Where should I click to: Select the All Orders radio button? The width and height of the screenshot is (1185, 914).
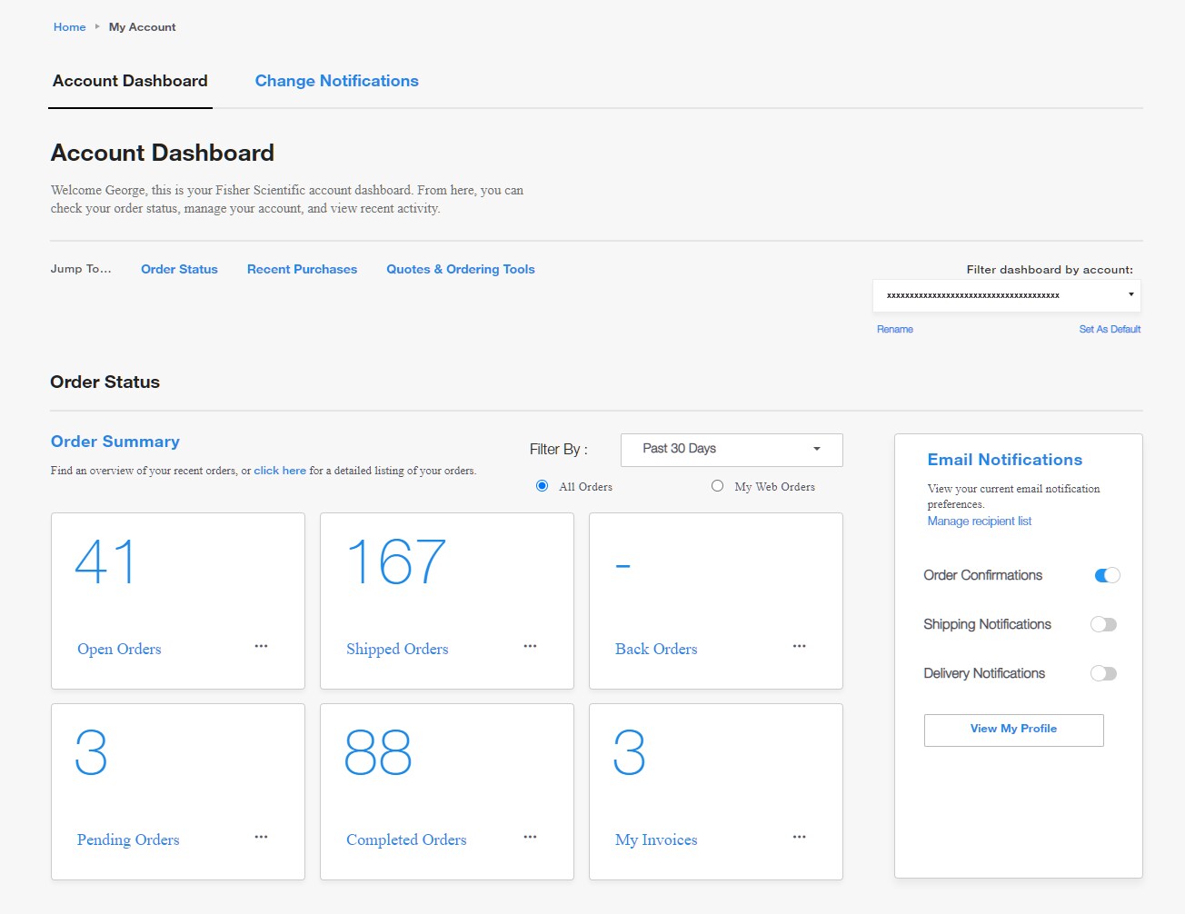pos(541,486)
